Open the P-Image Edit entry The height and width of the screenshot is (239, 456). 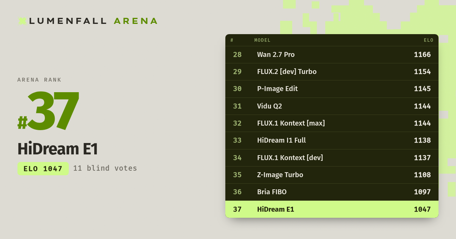(x=332, y=89)
